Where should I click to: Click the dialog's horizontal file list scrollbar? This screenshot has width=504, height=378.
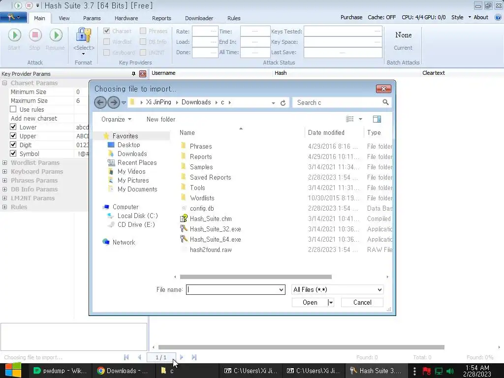point(255,277)
